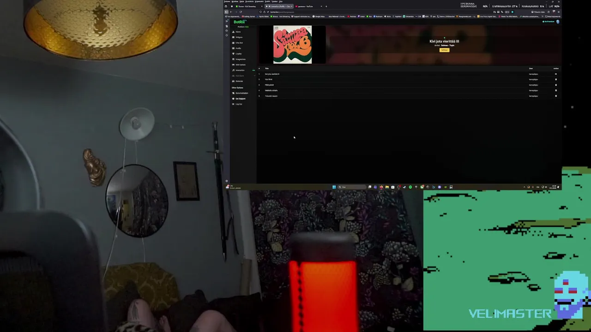The width and height of the screenshot is (591, 332).
Task: Delete the second song from queue
Action: [x=556, y=79]
